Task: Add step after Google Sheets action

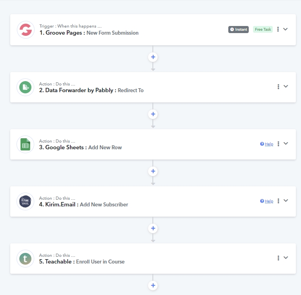Action: pyautogui.click(x=153, y=171)
